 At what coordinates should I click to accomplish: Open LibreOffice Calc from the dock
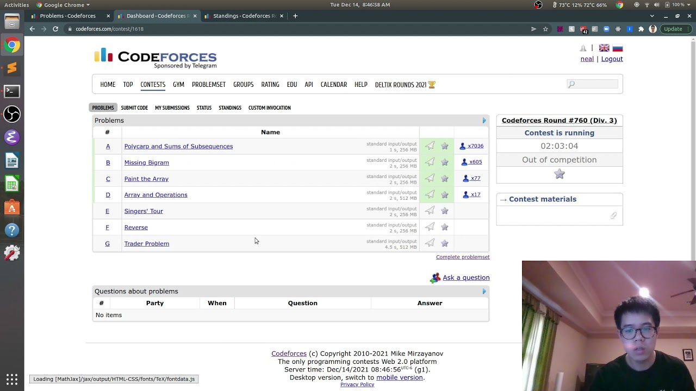pos(11,184)
